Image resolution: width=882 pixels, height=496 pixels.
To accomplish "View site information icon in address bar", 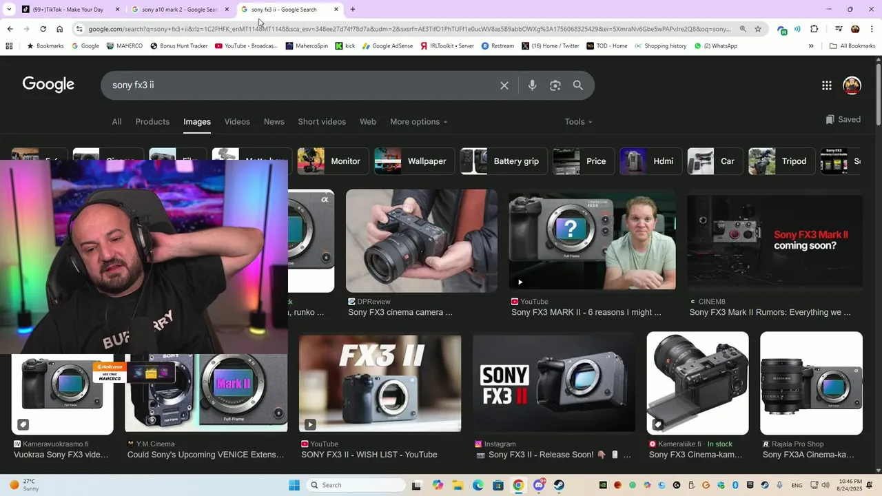I will click(80, 29).
